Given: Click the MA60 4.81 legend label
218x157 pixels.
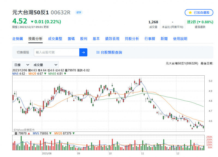Looking at the screenshot, I should [56, 73].
